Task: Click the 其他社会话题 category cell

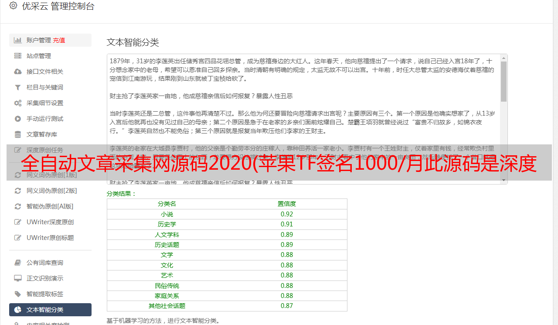Action: [167, 306]
